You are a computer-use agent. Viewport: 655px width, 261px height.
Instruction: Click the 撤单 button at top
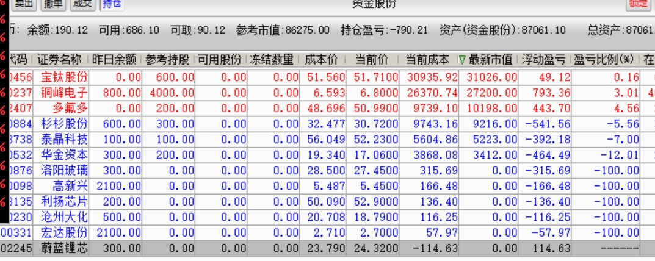click(x=54, y=4)
